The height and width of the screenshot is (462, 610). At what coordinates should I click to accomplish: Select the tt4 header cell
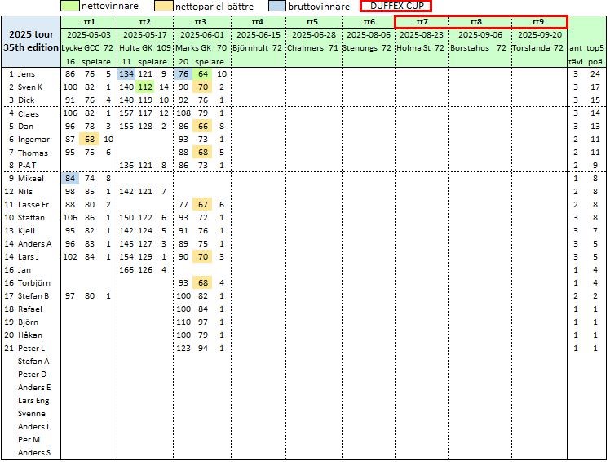click(x=257, y=21)
